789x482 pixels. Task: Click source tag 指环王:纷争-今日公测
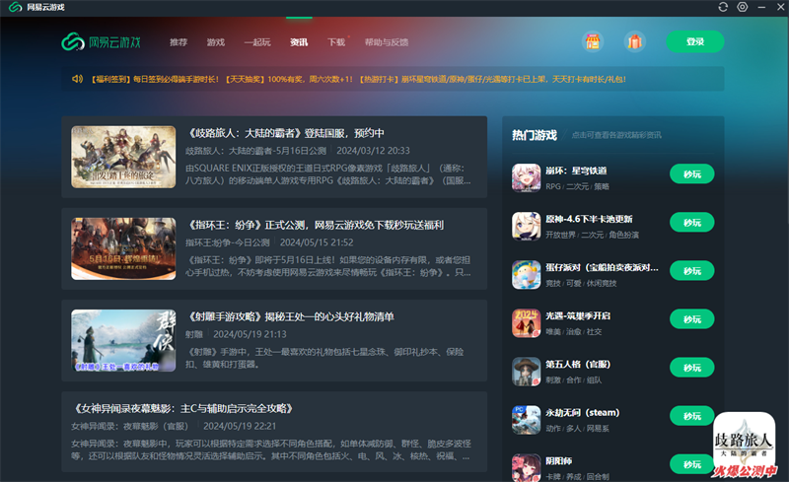(x=228, y=242)
